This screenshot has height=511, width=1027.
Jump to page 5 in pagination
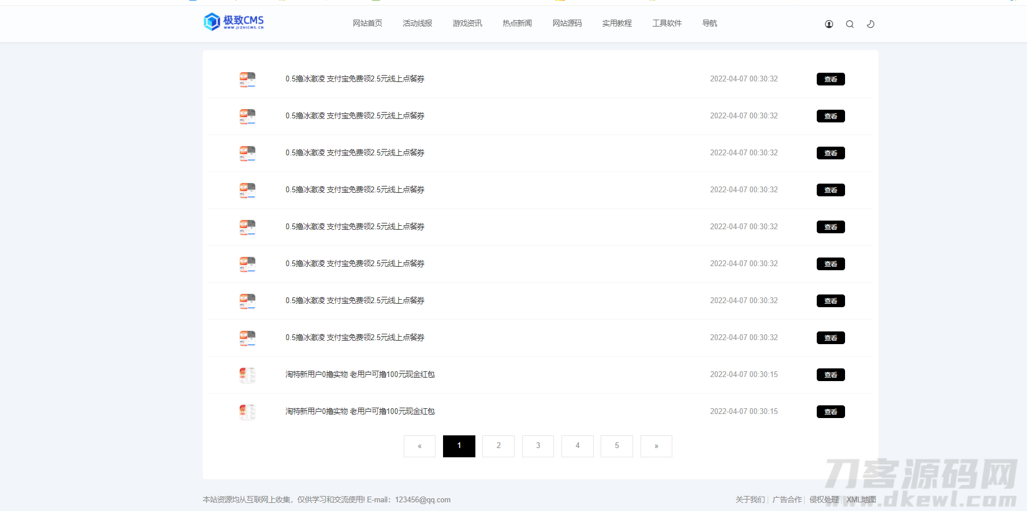tap(617, 446)
